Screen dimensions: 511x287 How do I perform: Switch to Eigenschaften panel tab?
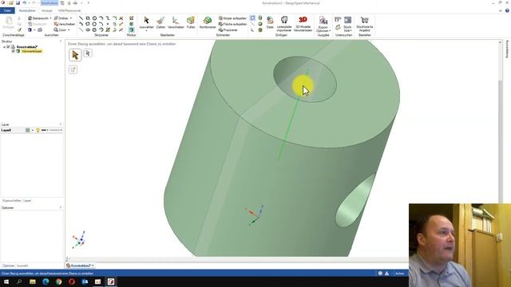[x=12, y=201]
